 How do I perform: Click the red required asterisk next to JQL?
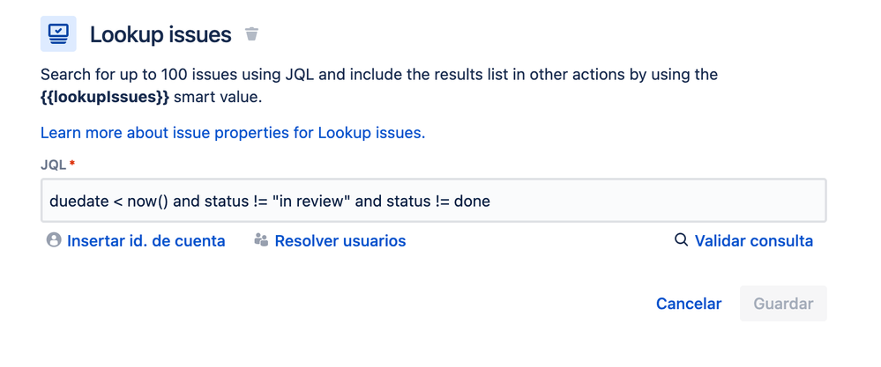point(72,163)
